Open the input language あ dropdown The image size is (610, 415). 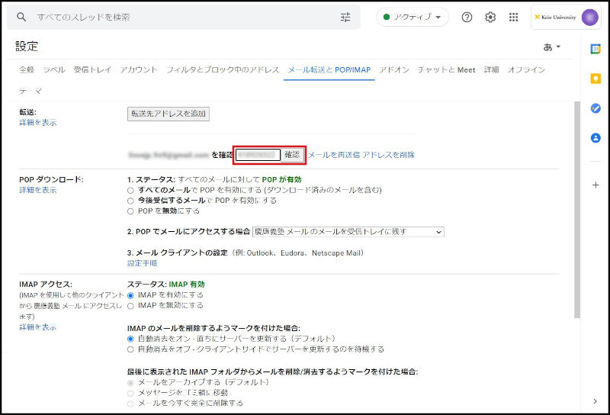[552, 47]
